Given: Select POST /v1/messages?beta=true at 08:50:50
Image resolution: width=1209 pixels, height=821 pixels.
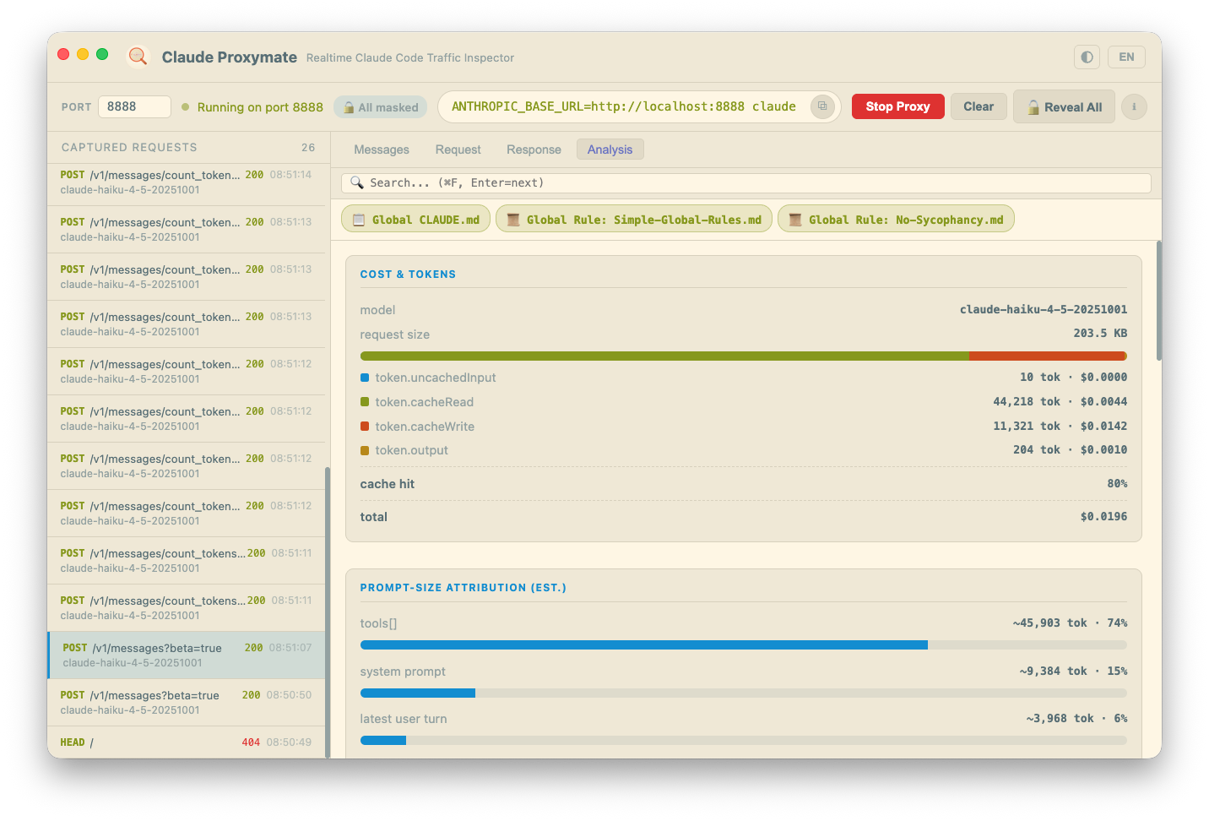Looking at the screenshot, I should (x=187, y=703).
